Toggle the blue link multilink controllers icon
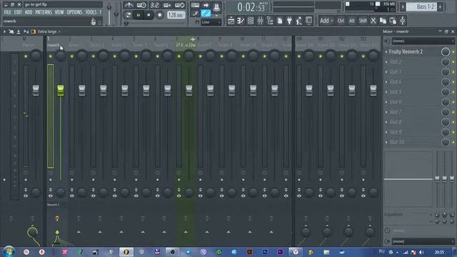 point(206,13)
